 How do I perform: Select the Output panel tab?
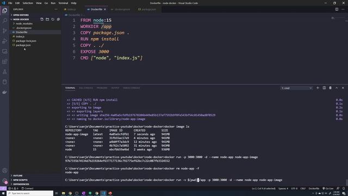click(115, 88)
